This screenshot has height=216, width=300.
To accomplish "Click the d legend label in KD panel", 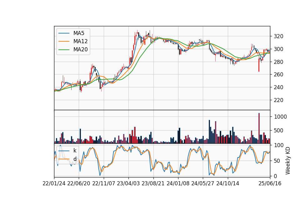I will 75,159.
